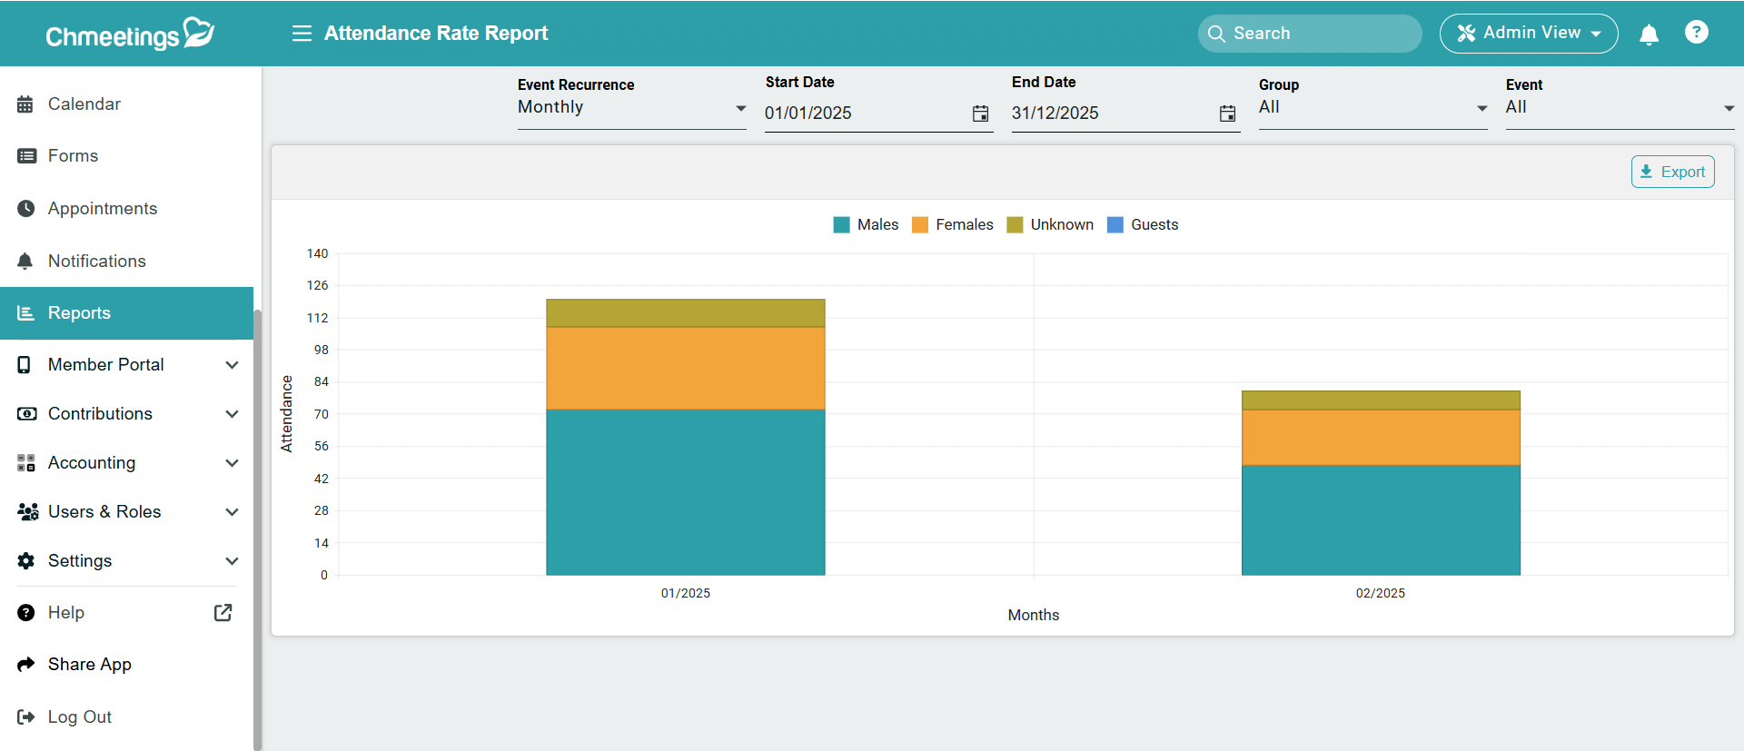The image size is (1744, 751).
Task: Expand the Settings chevron
Action: tap(232, 561)
